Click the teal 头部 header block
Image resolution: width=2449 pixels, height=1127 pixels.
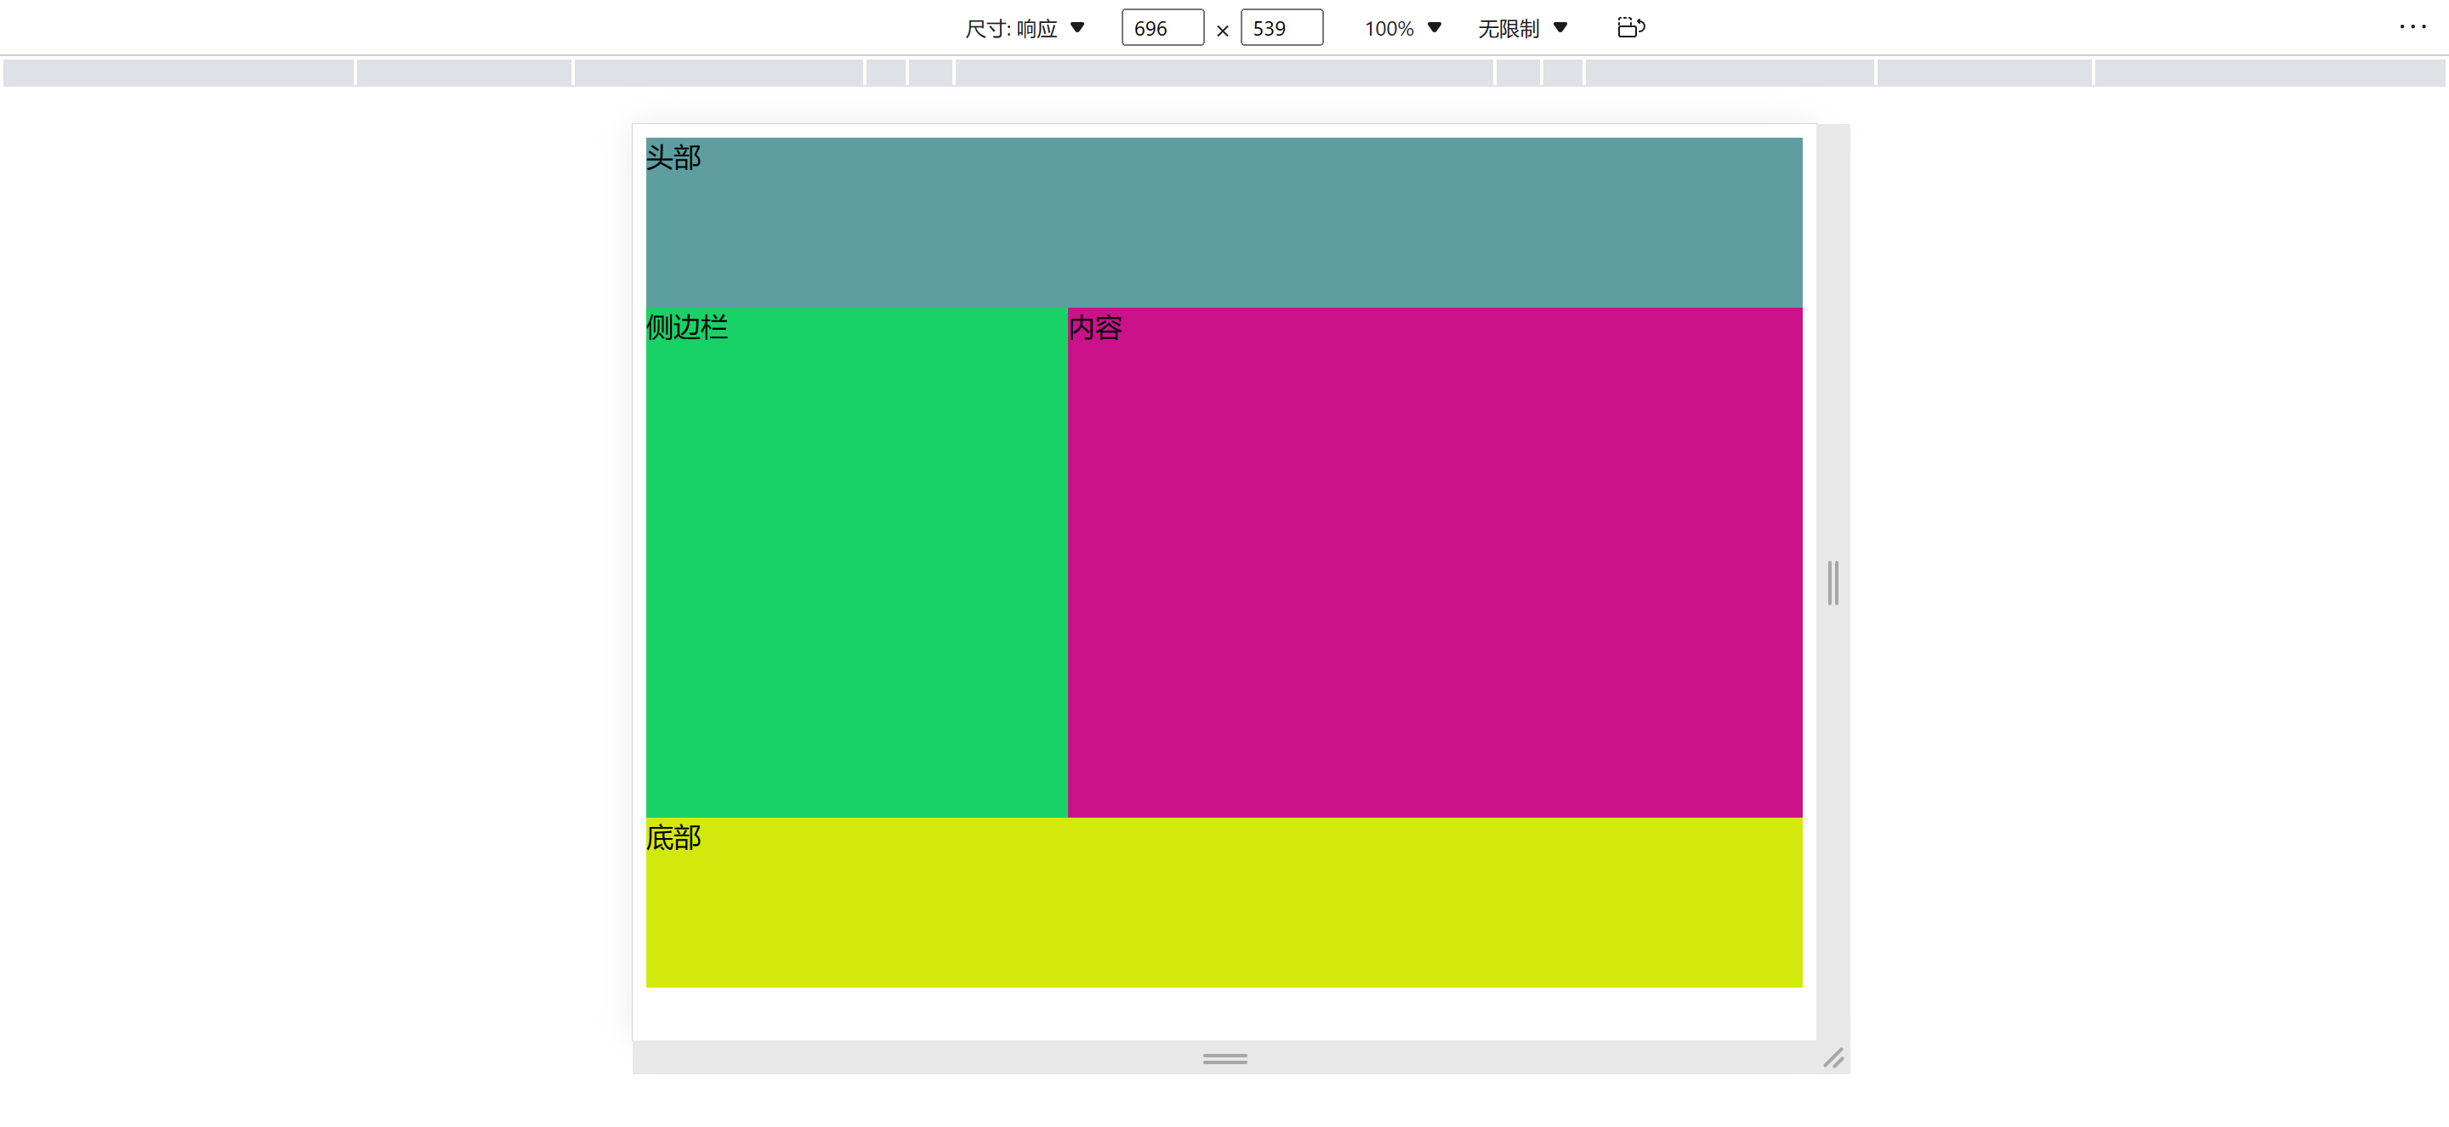tap(1224, 223)
